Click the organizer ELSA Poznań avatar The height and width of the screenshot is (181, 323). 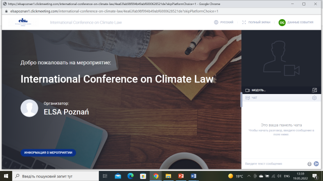click(29, 108)
